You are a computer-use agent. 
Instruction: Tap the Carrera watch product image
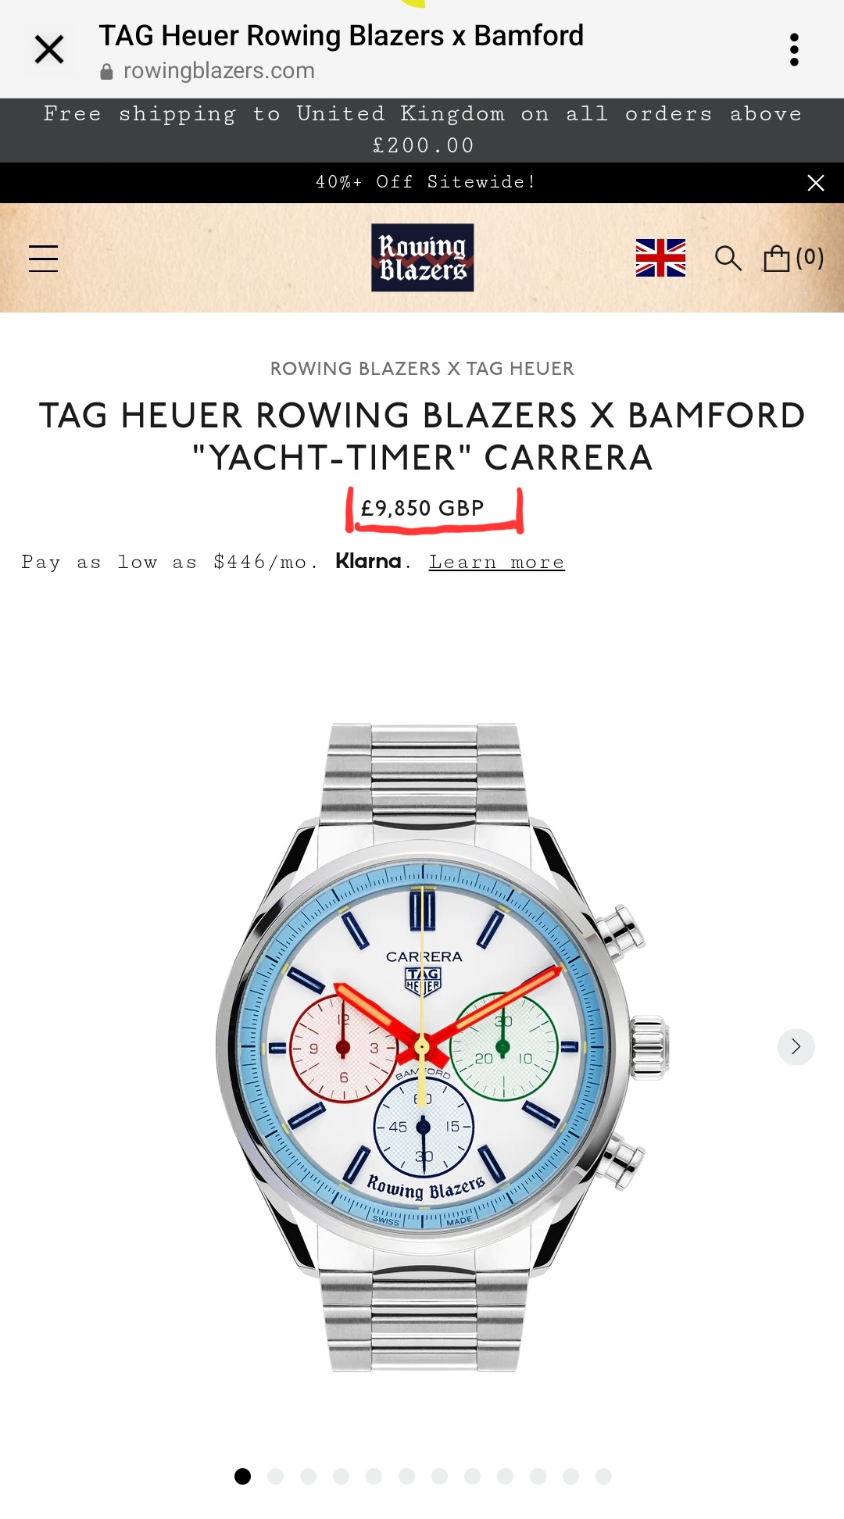click(442, 1047)
